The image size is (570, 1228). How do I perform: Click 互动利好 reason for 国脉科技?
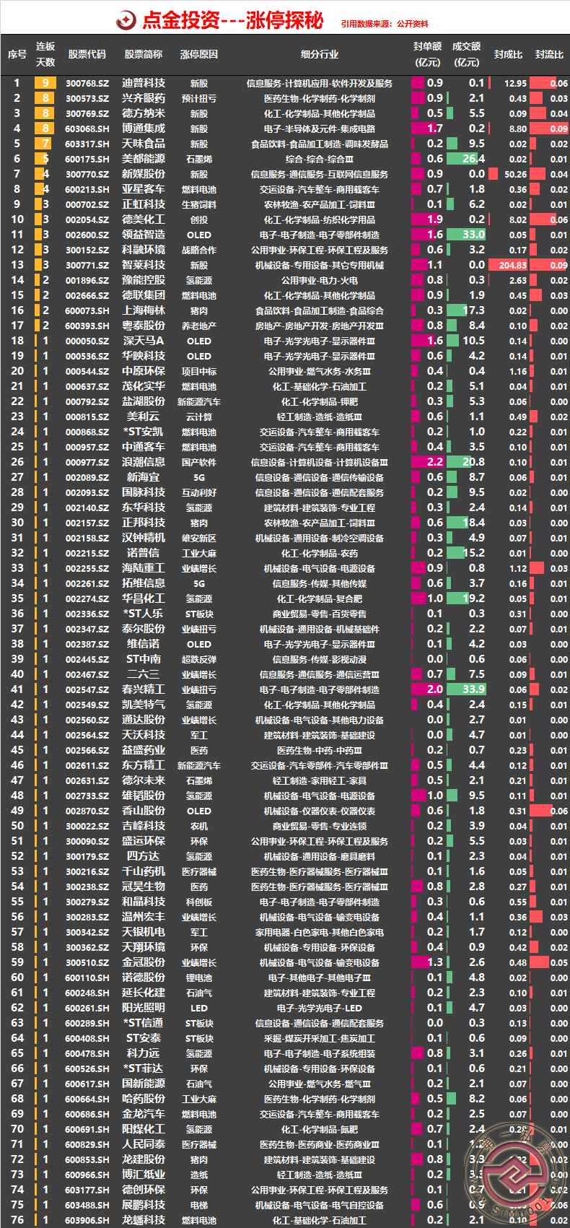click(199, 493)
